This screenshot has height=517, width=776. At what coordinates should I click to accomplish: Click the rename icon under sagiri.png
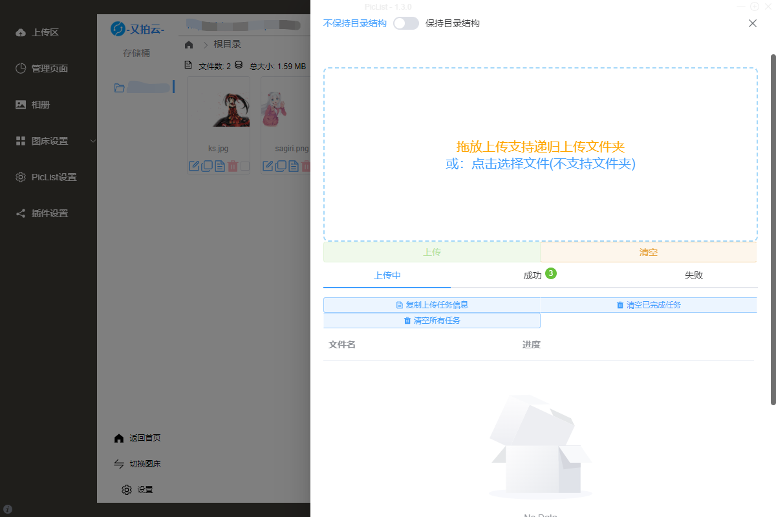point(268,166)
